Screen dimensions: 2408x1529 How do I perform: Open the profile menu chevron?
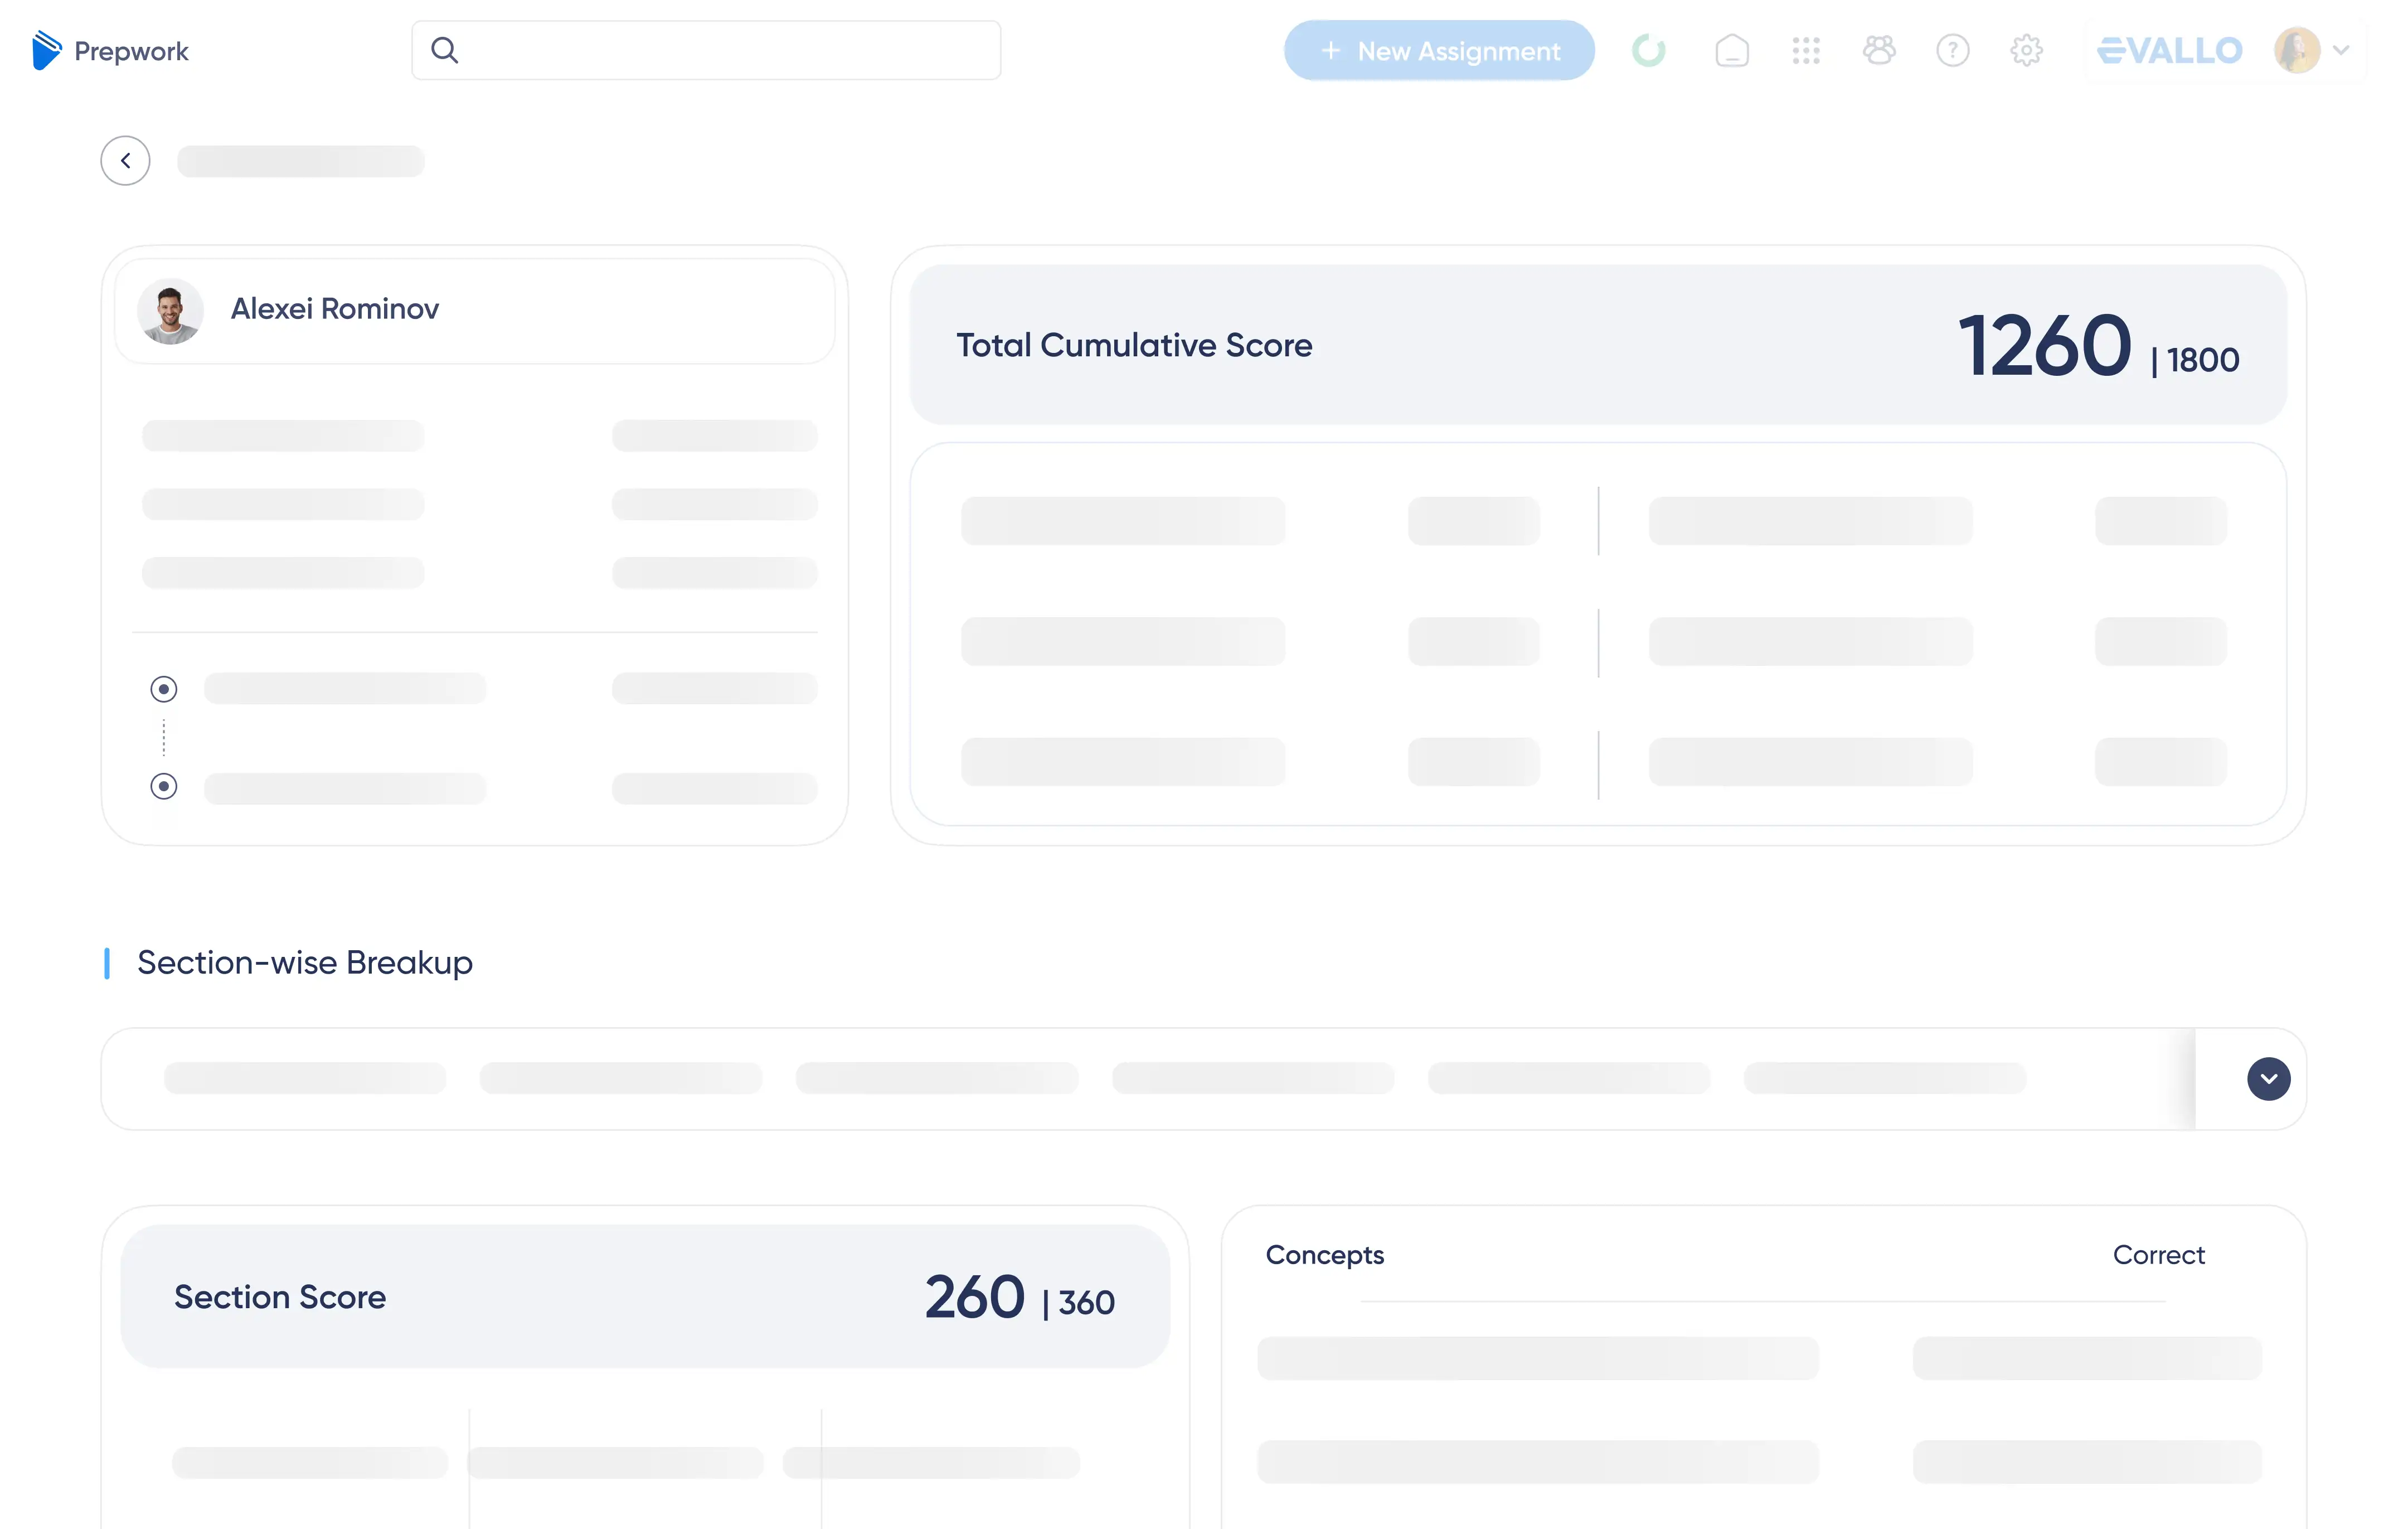(x=2342, y=50)
